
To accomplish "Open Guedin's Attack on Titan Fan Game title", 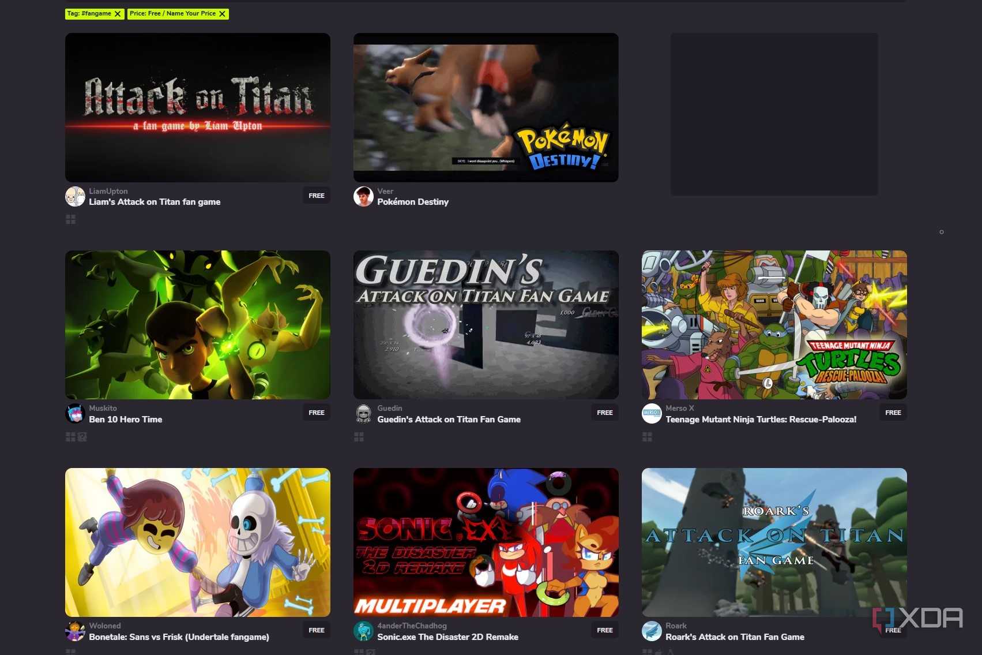I will click(449, 420).
